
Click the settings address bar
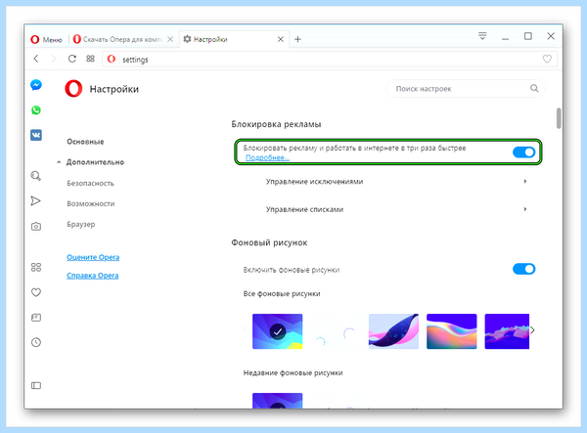(x=330, y=59)
